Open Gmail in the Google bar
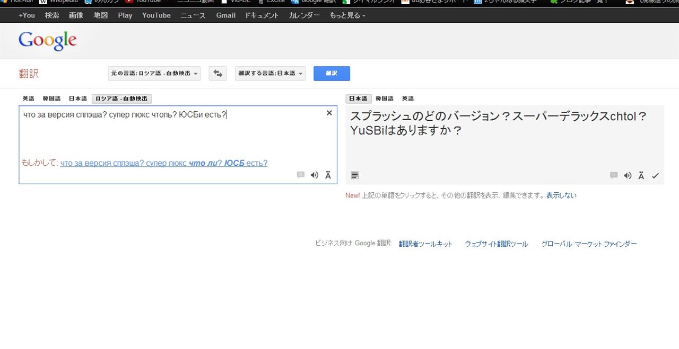This screenshot has width=679, height=349. pos(225,15)
